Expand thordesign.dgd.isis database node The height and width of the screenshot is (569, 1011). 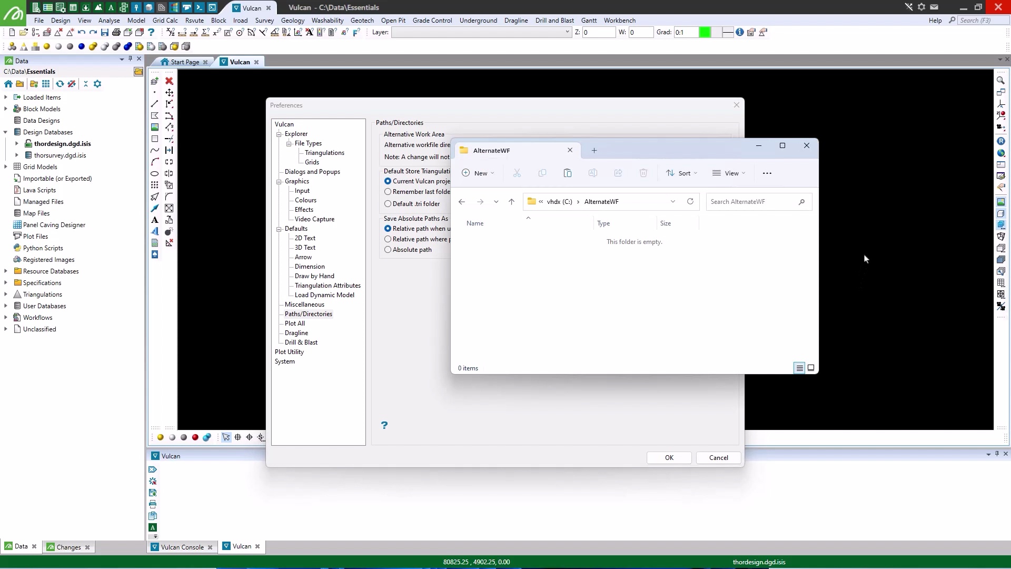[x=16, y=144]
